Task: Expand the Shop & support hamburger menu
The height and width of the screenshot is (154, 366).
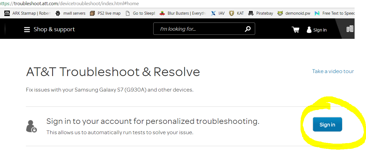Action: point(27,30)
